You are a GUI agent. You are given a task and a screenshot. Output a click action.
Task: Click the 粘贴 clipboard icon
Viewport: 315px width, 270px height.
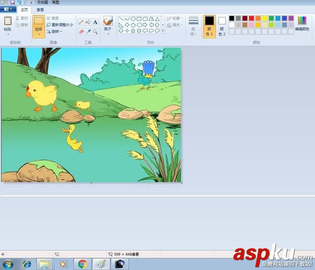pyautogui.click(x=8, y=21)
